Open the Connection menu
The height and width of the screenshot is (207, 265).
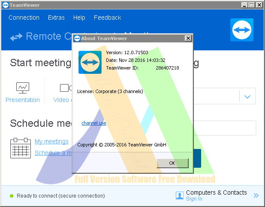(x=24, y=17)
